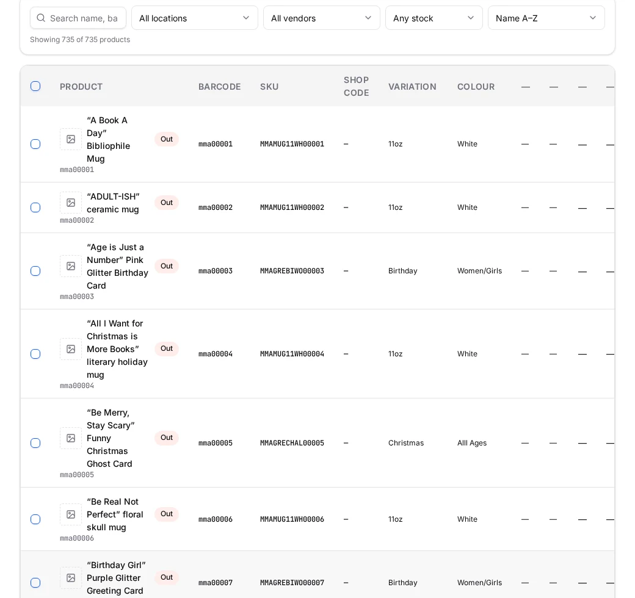This screenshot has width=635, height=598.
Task: Select the row checkbox for mma00006
Action: tap(35, 519)
